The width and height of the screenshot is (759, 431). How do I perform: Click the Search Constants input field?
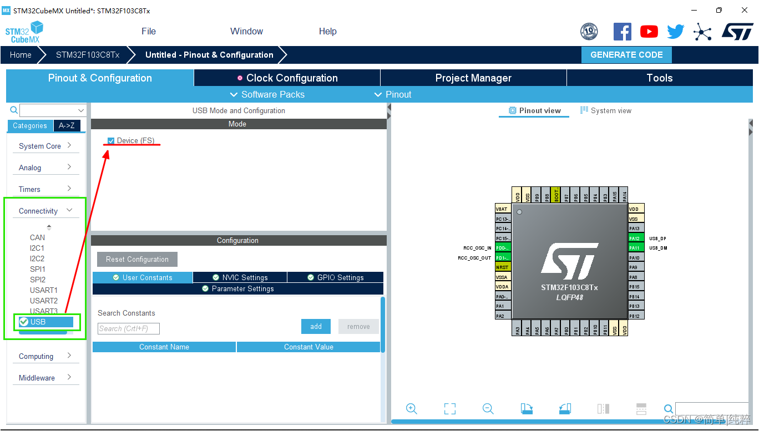pos(129,329)
